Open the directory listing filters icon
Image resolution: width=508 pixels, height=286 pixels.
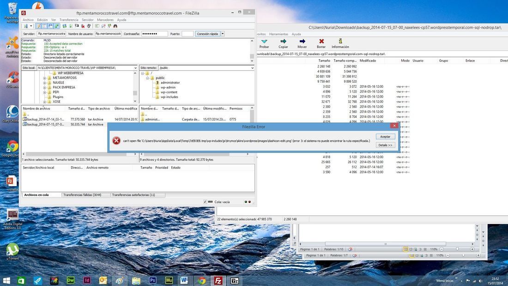[x=97, y=26]
